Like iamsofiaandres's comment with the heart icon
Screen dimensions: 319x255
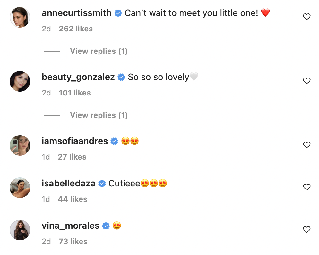pyautogui.click(x=306, y=145)
